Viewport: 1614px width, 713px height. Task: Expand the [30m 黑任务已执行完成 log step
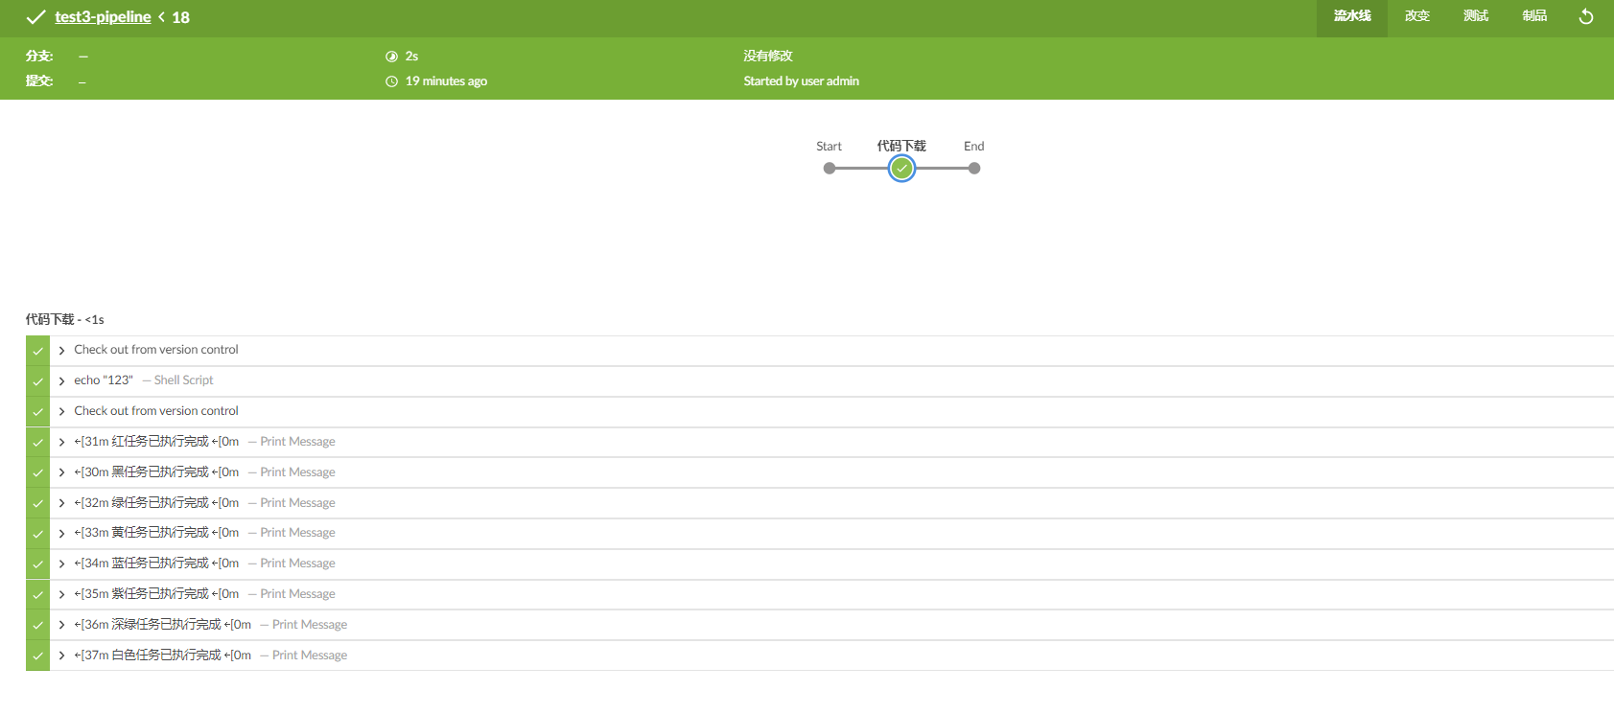pos(61,472)
